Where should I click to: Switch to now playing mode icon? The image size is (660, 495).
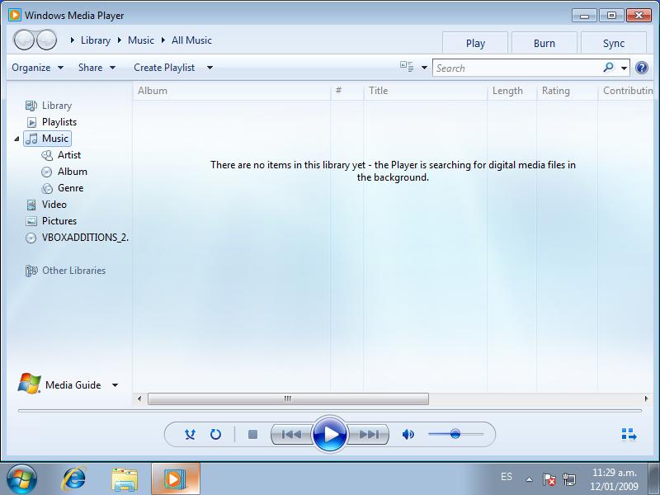629,434
